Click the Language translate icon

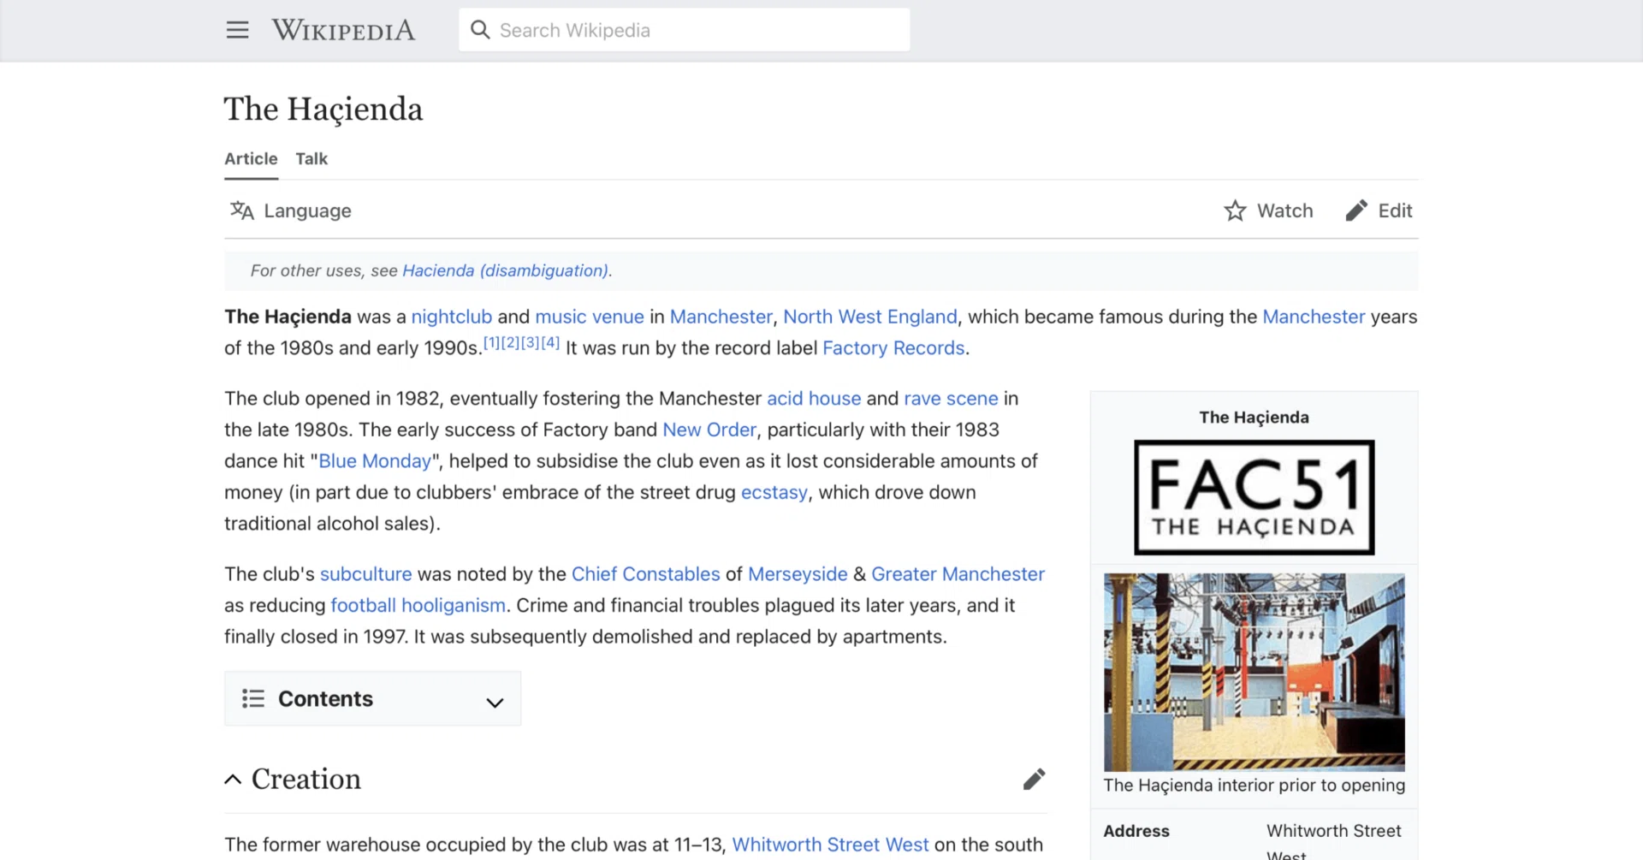click(242, 211)
